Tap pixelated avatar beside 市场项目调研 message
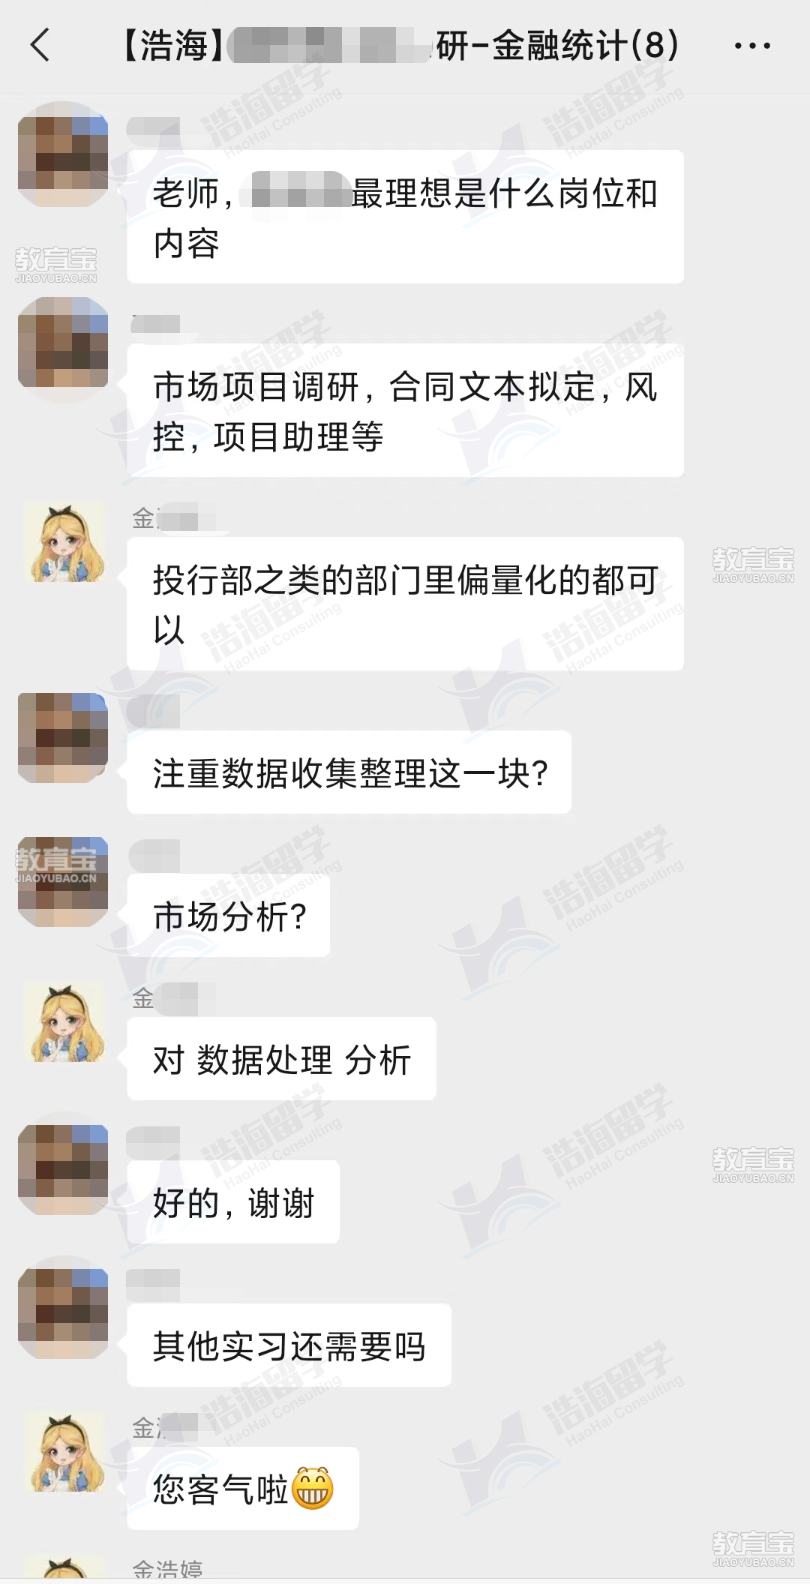Screen dimensions: 810x1584 pyautogui.click(x=63, y=342)
